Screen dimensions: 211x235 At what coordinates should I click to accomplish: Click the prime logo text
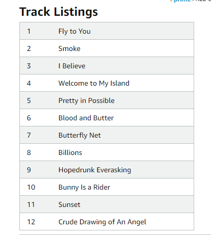[182, 1]
